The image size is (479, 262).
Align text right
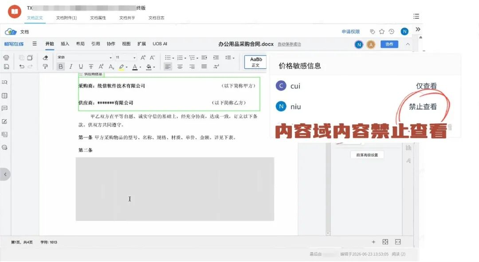(192, 66)
